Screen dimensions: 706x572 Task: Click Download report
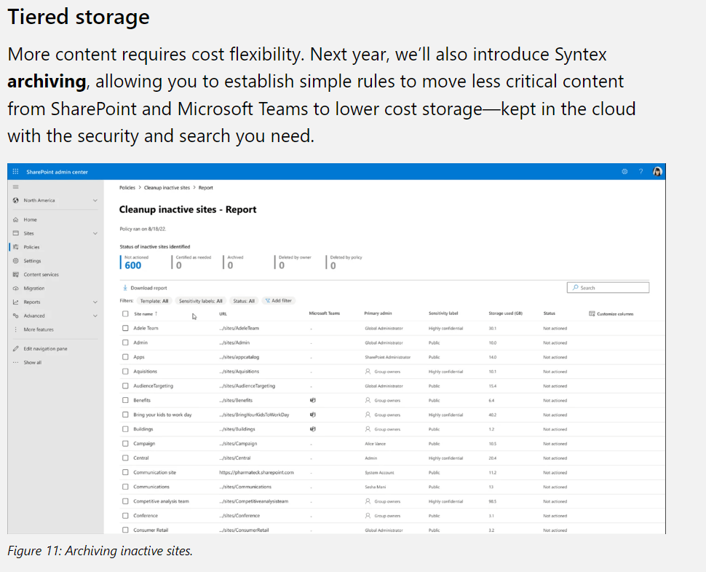tap(145, 288)
